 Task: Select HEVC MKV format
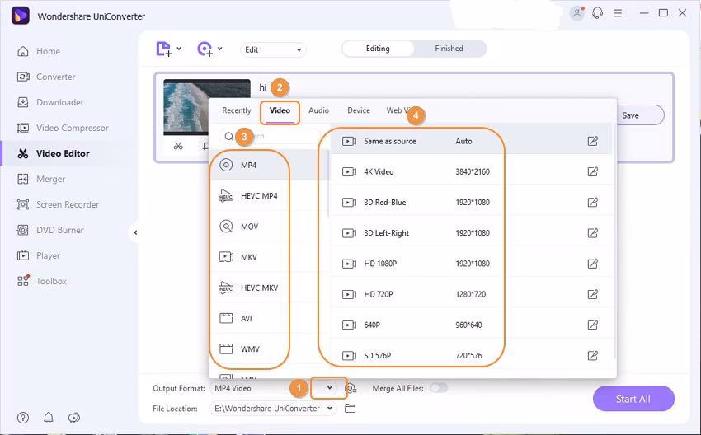[268, 288]
